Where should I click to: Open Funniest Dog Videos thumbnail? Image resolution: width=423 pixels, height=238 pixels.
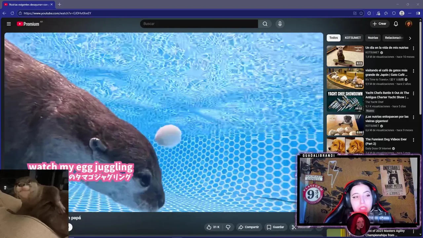(345, 146)
